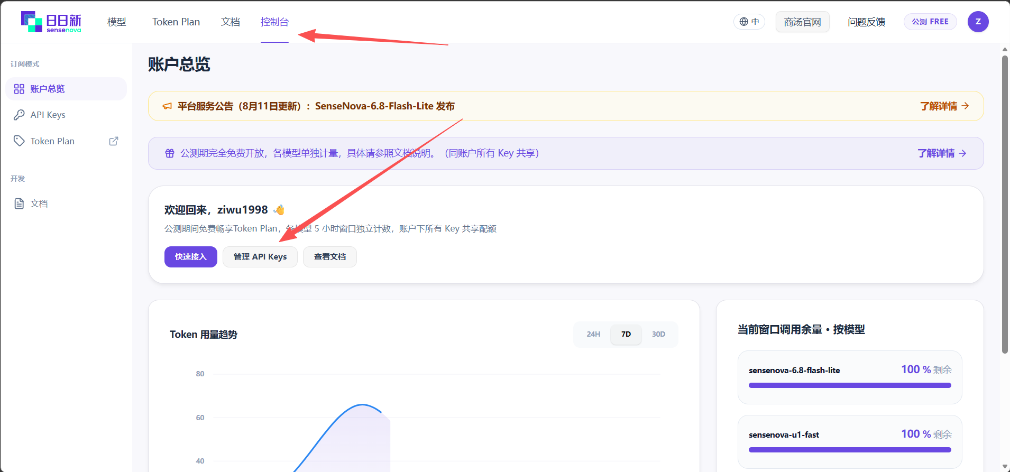The width and height of the screenshot is (1010, 472).
Task: Click the 100 % 剩余 value for sensenova-u1-fast
Action: [x=926, y=434]
